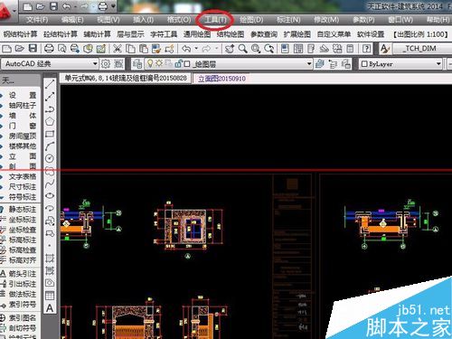
Task: Click the current layer color swatch
Action: (x=187, y=64)
